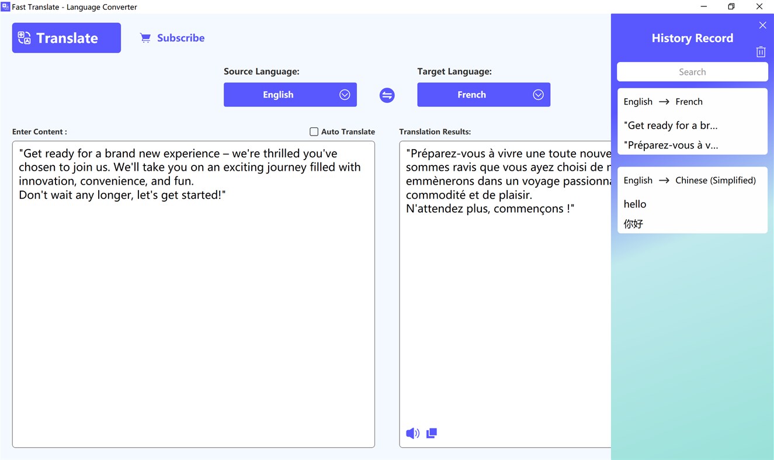Switch to the Translate tab
This screenshot has height=460, width=774.
click(66, 37)
